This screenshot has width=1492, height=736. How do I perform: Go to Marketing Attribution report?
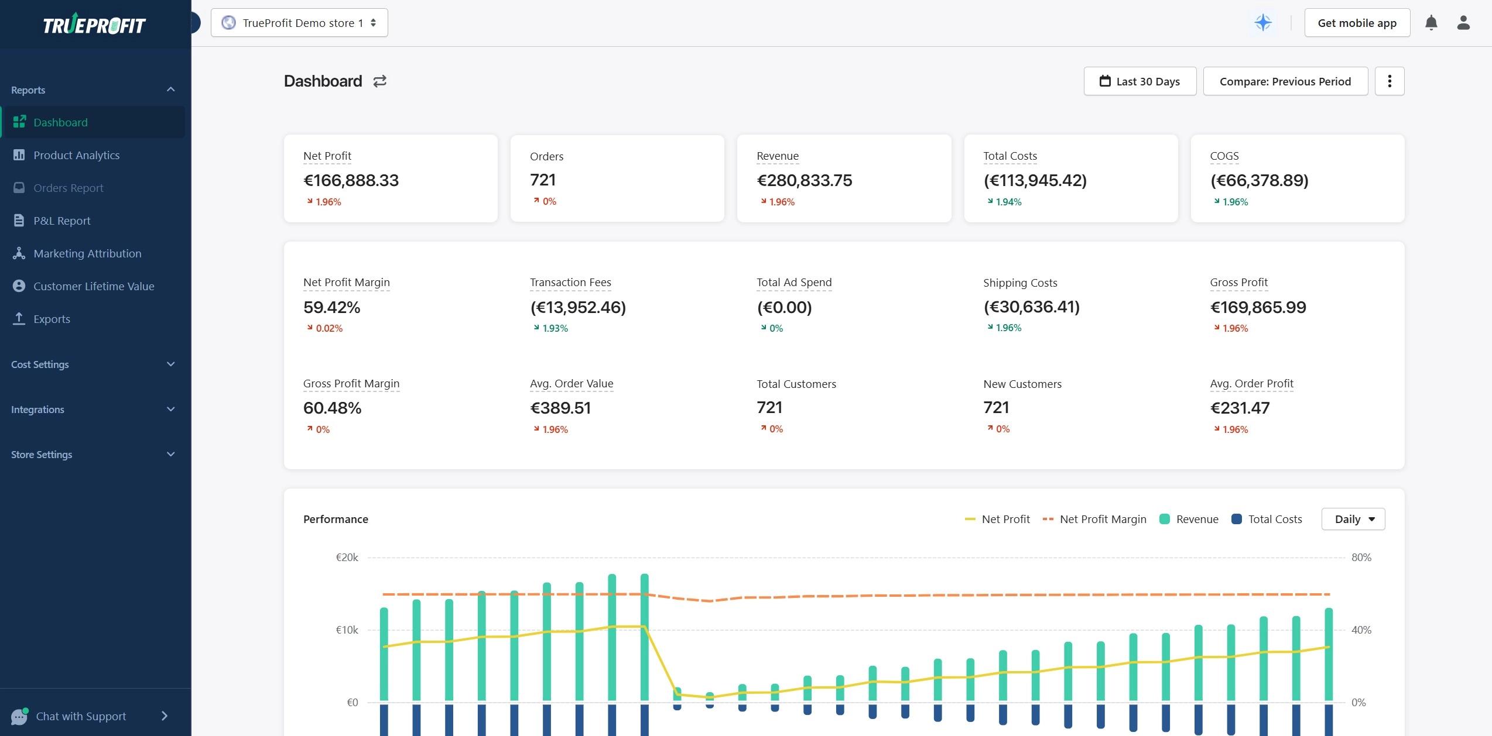[87, 253]
